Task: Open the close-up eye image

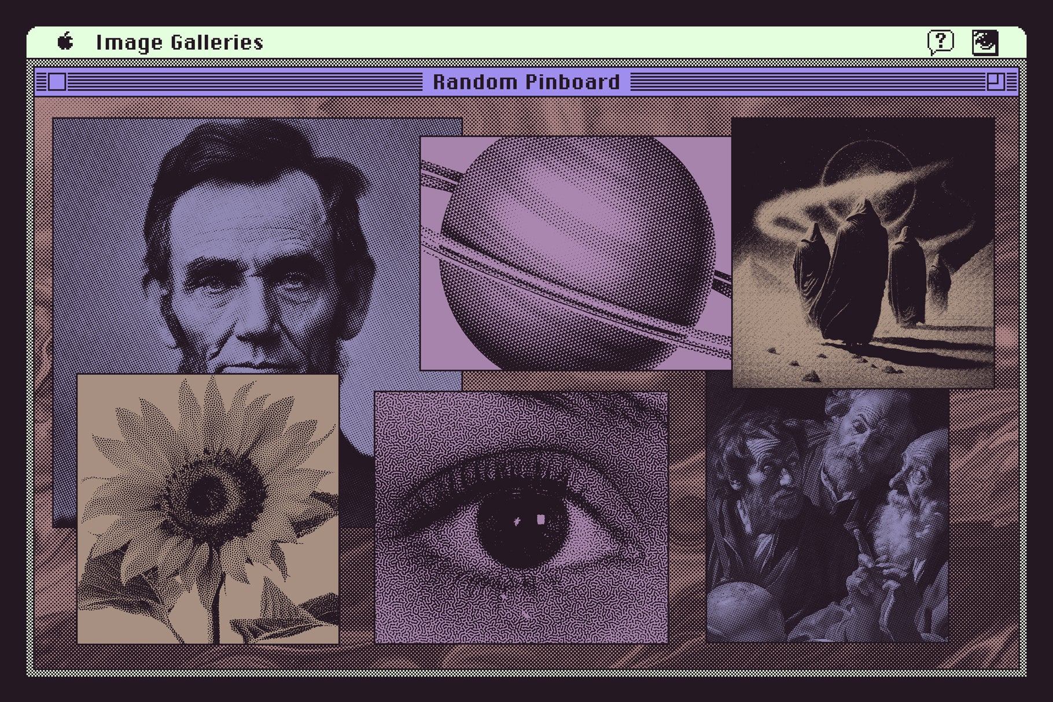Action: click(521, 517)
